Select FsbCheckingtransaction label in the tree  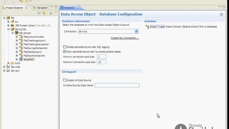(x=36, y=44)
